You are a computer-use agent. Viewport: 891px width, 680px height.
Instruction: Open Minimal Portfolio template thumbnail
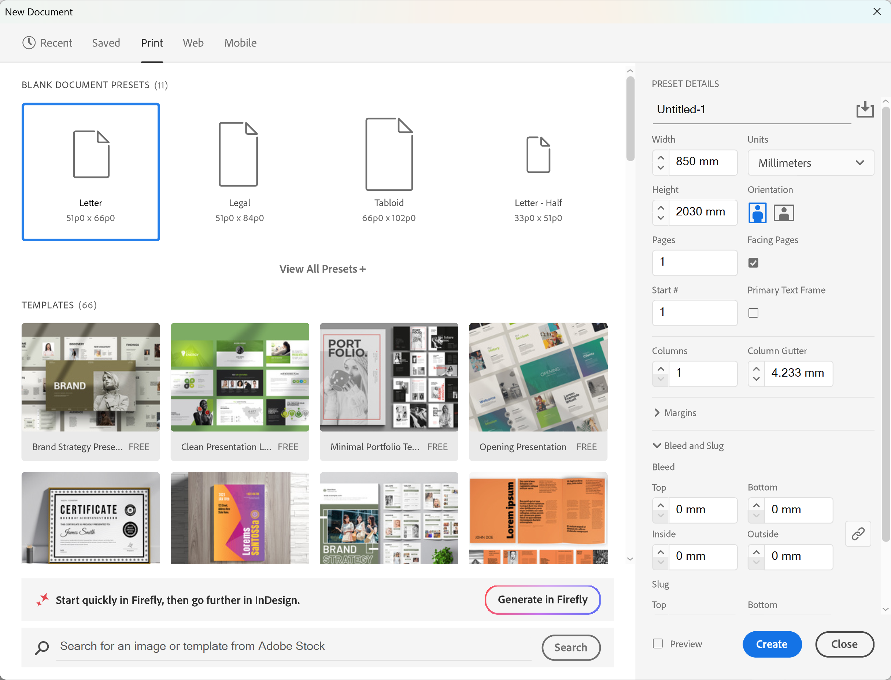pos(389,377)
